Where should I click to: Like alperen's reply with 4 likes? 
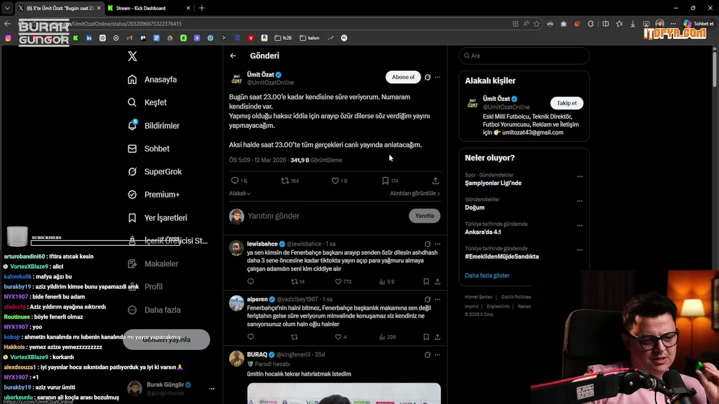(339, 337)
